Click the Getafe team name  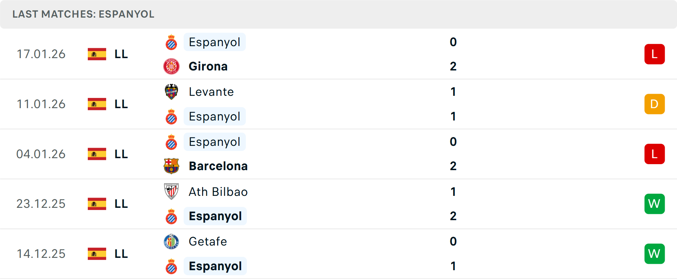[x=208, y=242]
